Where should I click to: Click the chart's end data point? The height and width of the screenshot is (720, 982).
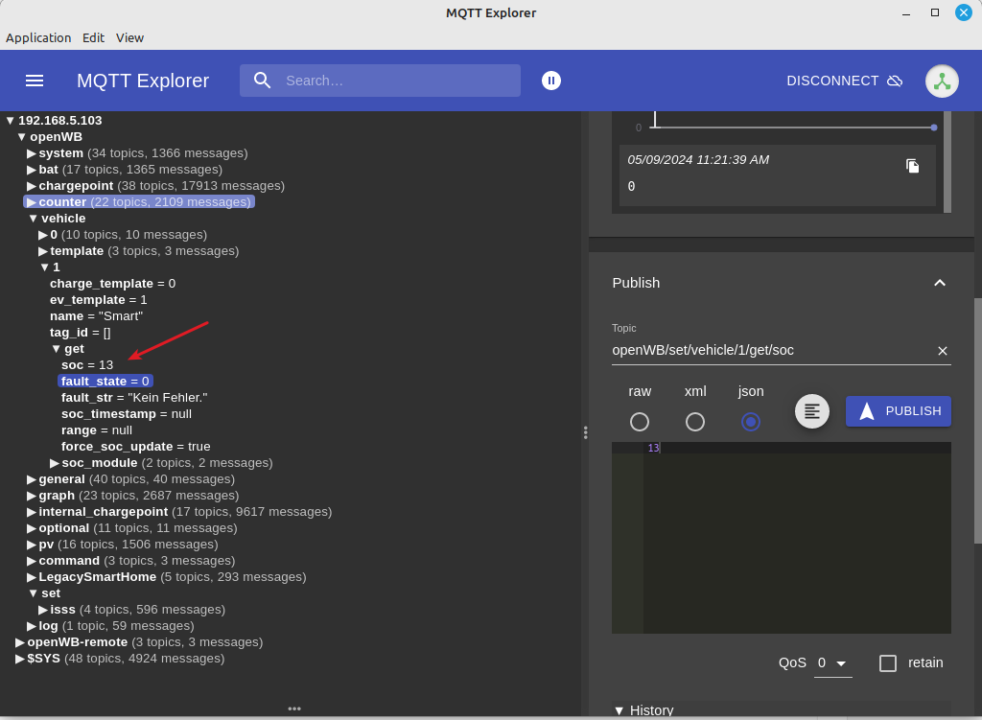934,128
